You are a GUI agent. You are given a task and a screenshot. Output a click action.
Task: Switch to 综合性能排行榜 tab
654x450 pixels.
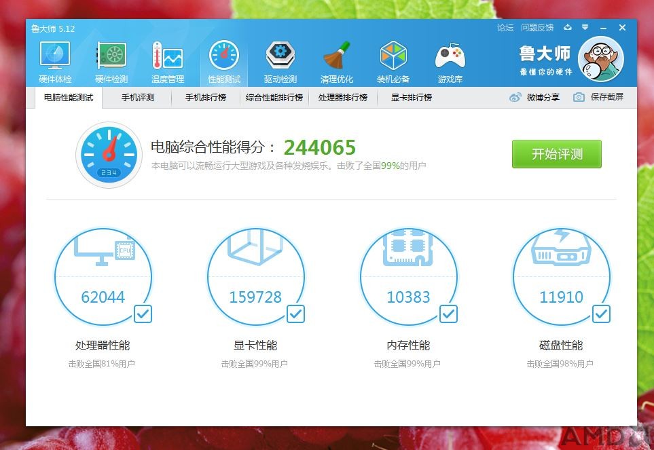tap(274, 98)
